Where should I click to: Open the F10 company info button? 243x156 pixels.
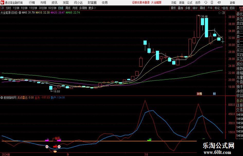tap(210, 8)
